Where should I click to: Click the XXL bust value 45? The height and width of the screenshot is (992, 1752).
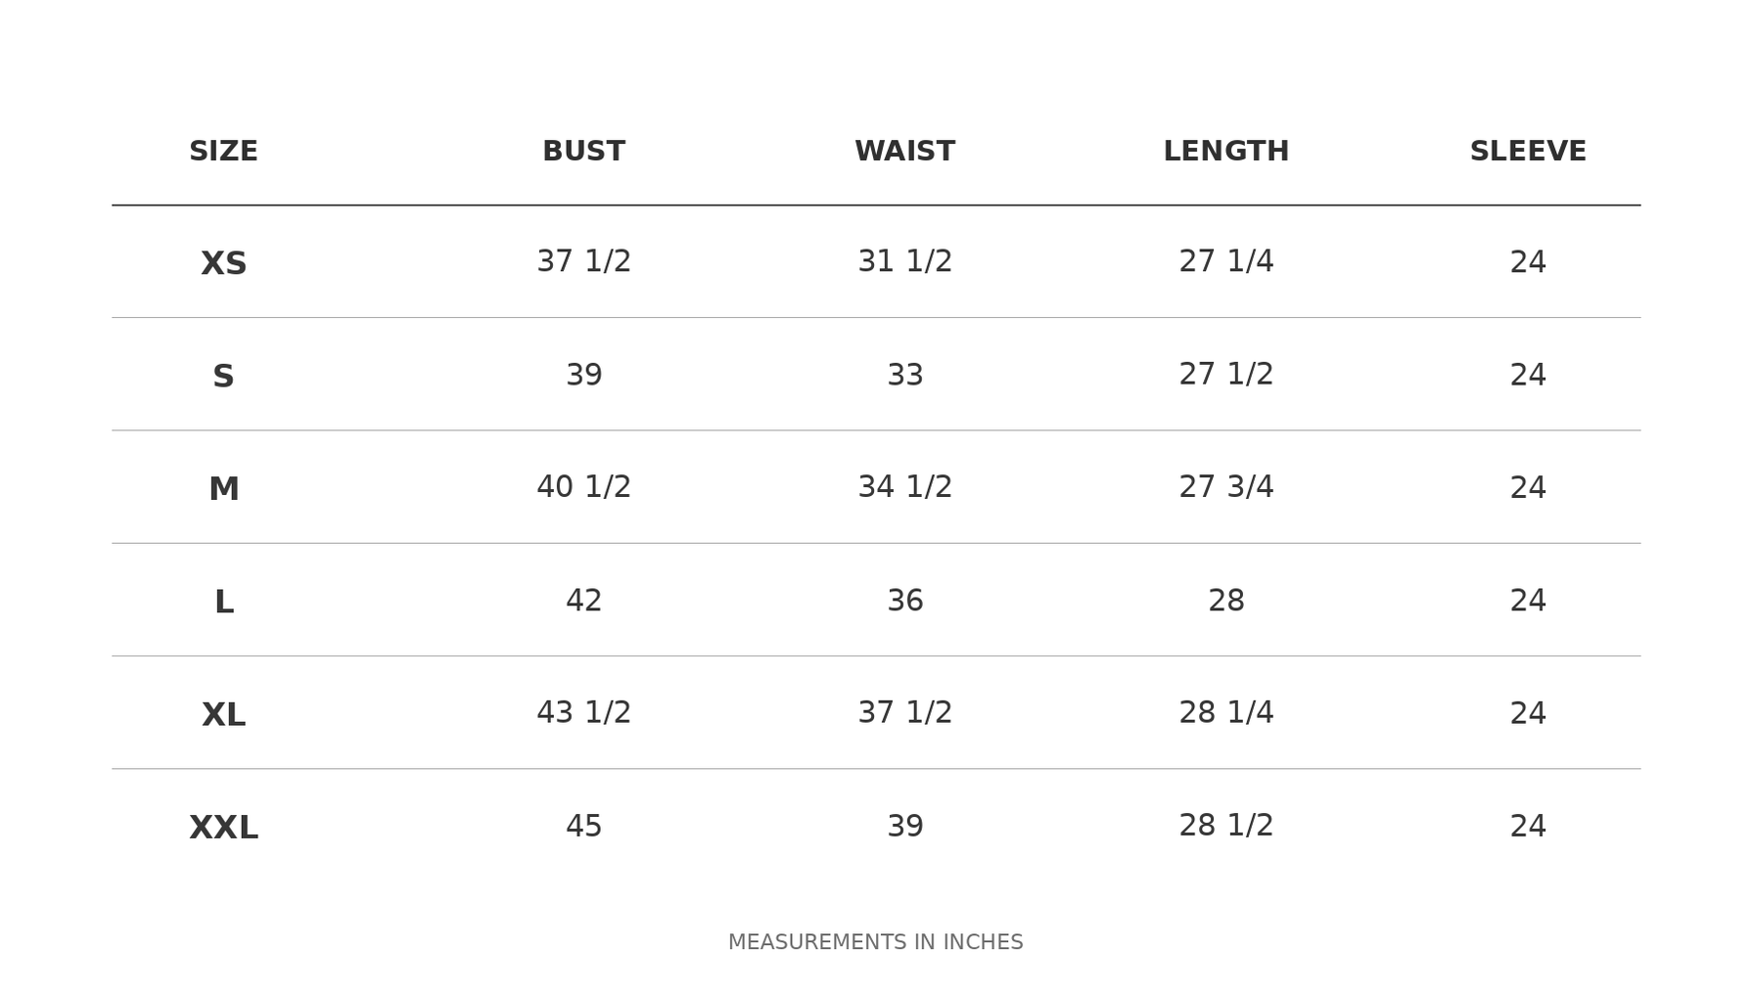click(x=583, y=826)
